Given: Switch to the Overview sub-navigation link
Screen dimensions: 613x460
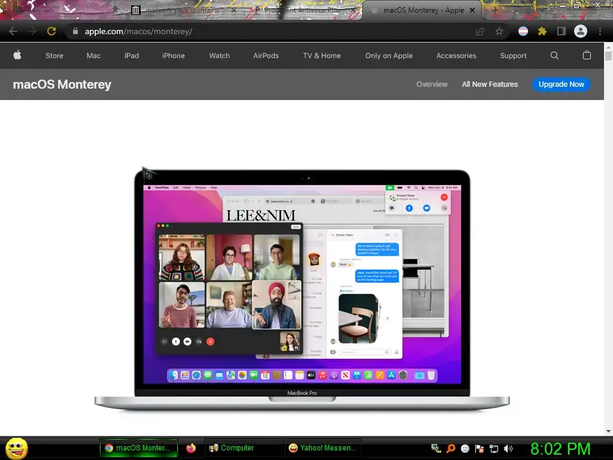Looking at the screenshot, I should [x=432, y=84].
